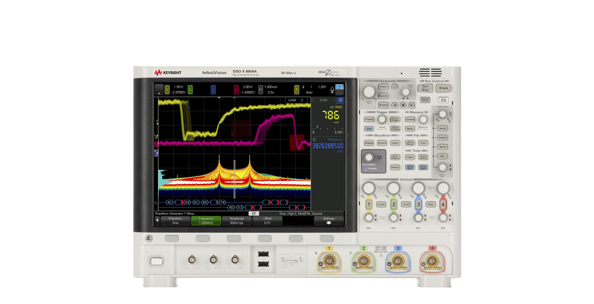Click the touch rectangle zoom icon top right
The height and width of the screenshot is (304, 594).
click(x=339, y=87)
